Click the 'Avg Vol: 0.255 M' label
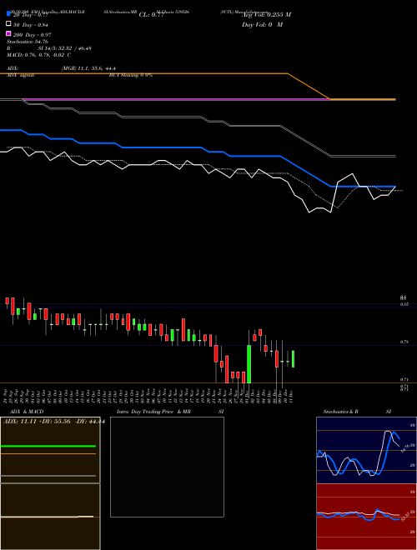 point(266,15)
